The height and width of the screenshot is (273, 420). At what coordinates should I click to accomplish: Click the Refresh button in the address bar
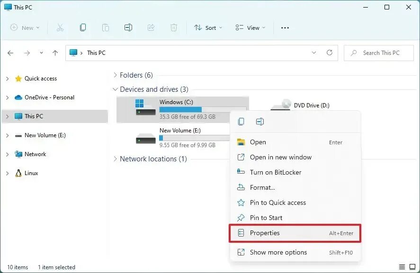(x=330, y=53)
